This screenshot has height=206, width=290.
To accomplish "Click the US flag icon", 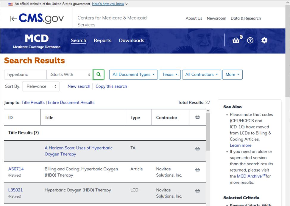I will [10, 4].
